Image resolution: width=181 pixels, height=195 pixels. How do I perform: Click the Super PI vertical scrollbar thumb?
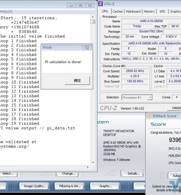coord(93,22)
